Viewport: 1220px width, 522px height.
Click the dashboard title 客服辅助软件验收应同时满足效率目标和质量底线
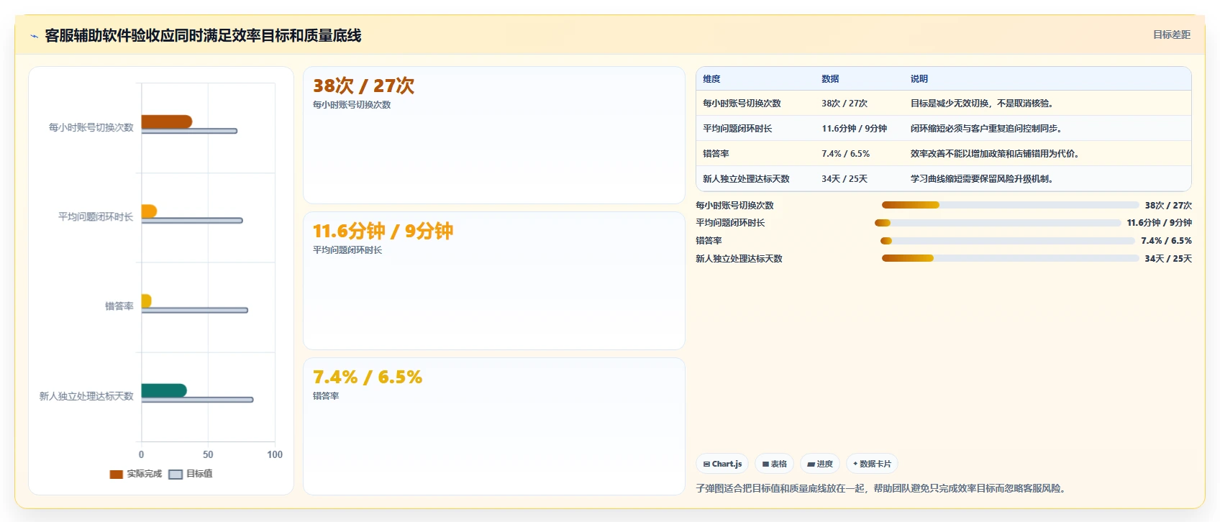pyautogui.click(x=203, y=36)
